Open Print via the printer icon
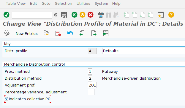185x108 pixels. point(101,15)
